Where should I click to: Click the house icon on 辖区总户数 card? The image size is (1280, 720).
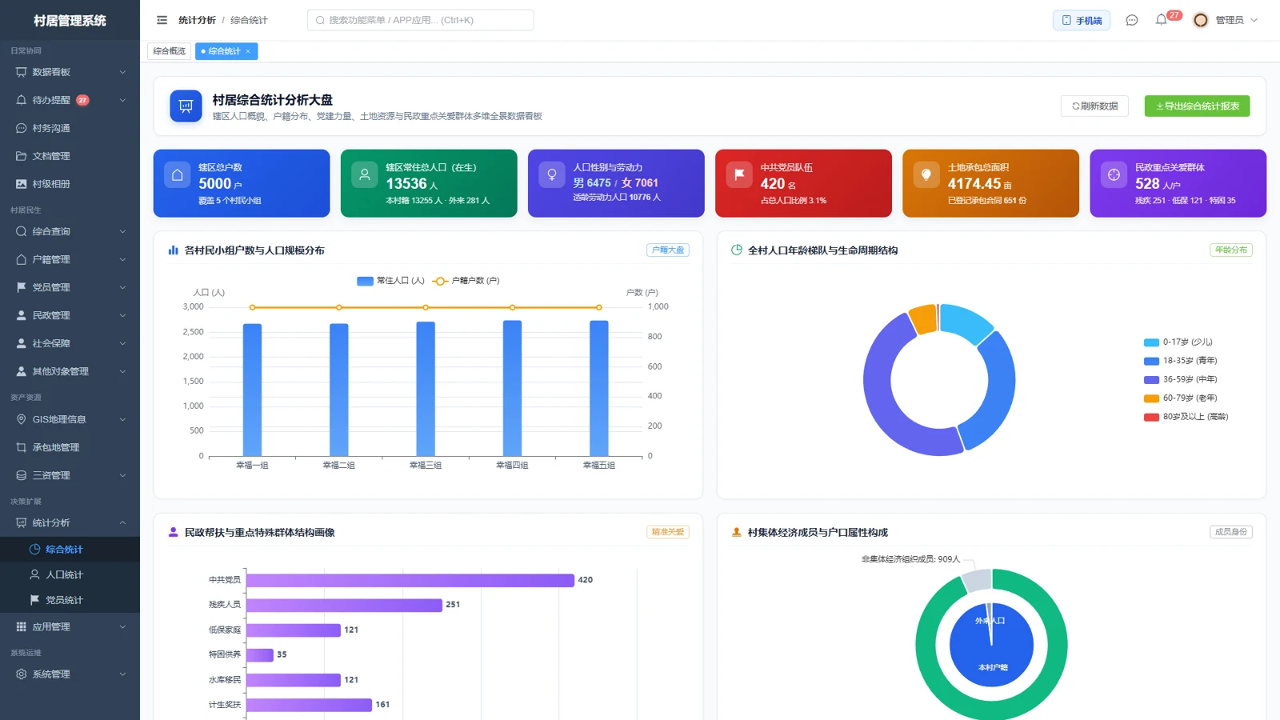point(178,175)
